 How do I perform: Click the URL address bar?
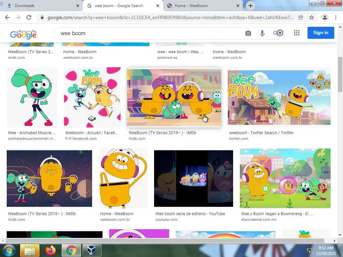click(x=170, y=17)
